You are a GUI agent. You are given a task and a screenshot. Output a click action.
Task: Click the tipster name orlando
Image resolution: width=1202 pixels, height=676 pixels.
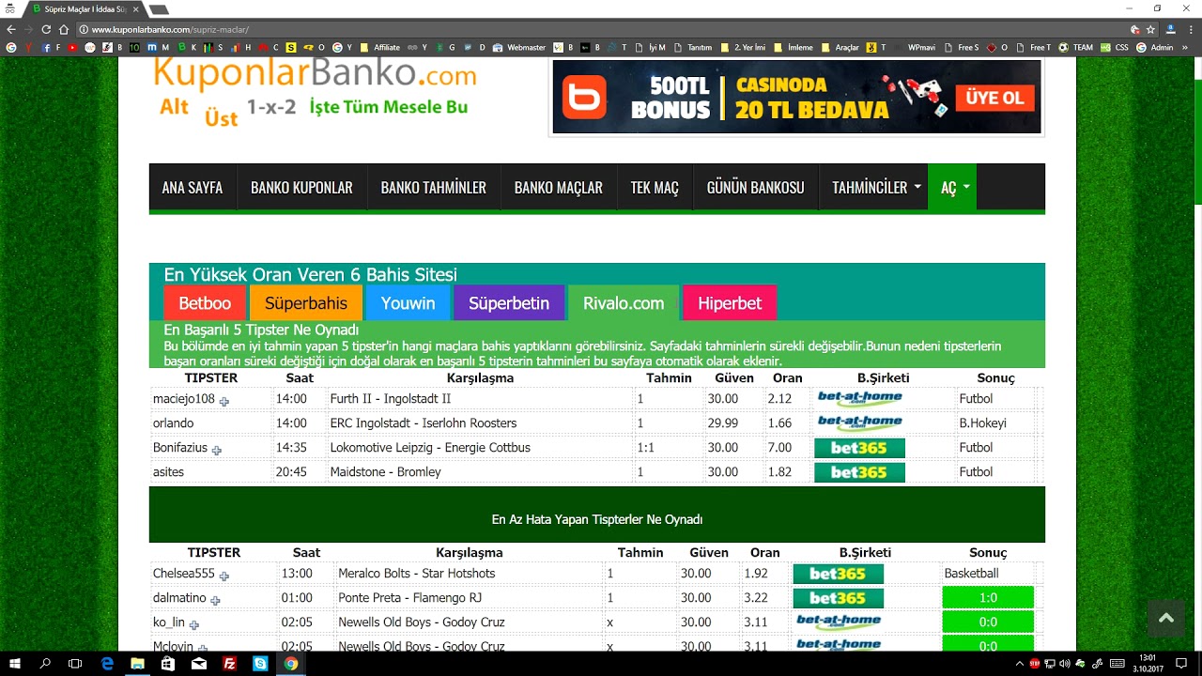[x=174, y=423]
